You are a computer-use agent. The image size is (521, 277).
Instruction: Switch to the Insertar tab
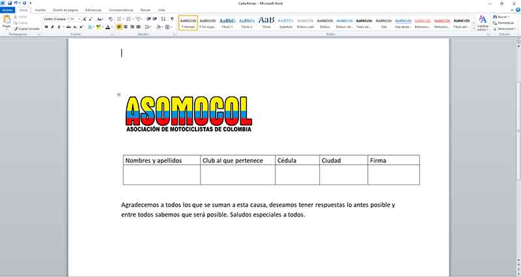(x=40, y=10)
